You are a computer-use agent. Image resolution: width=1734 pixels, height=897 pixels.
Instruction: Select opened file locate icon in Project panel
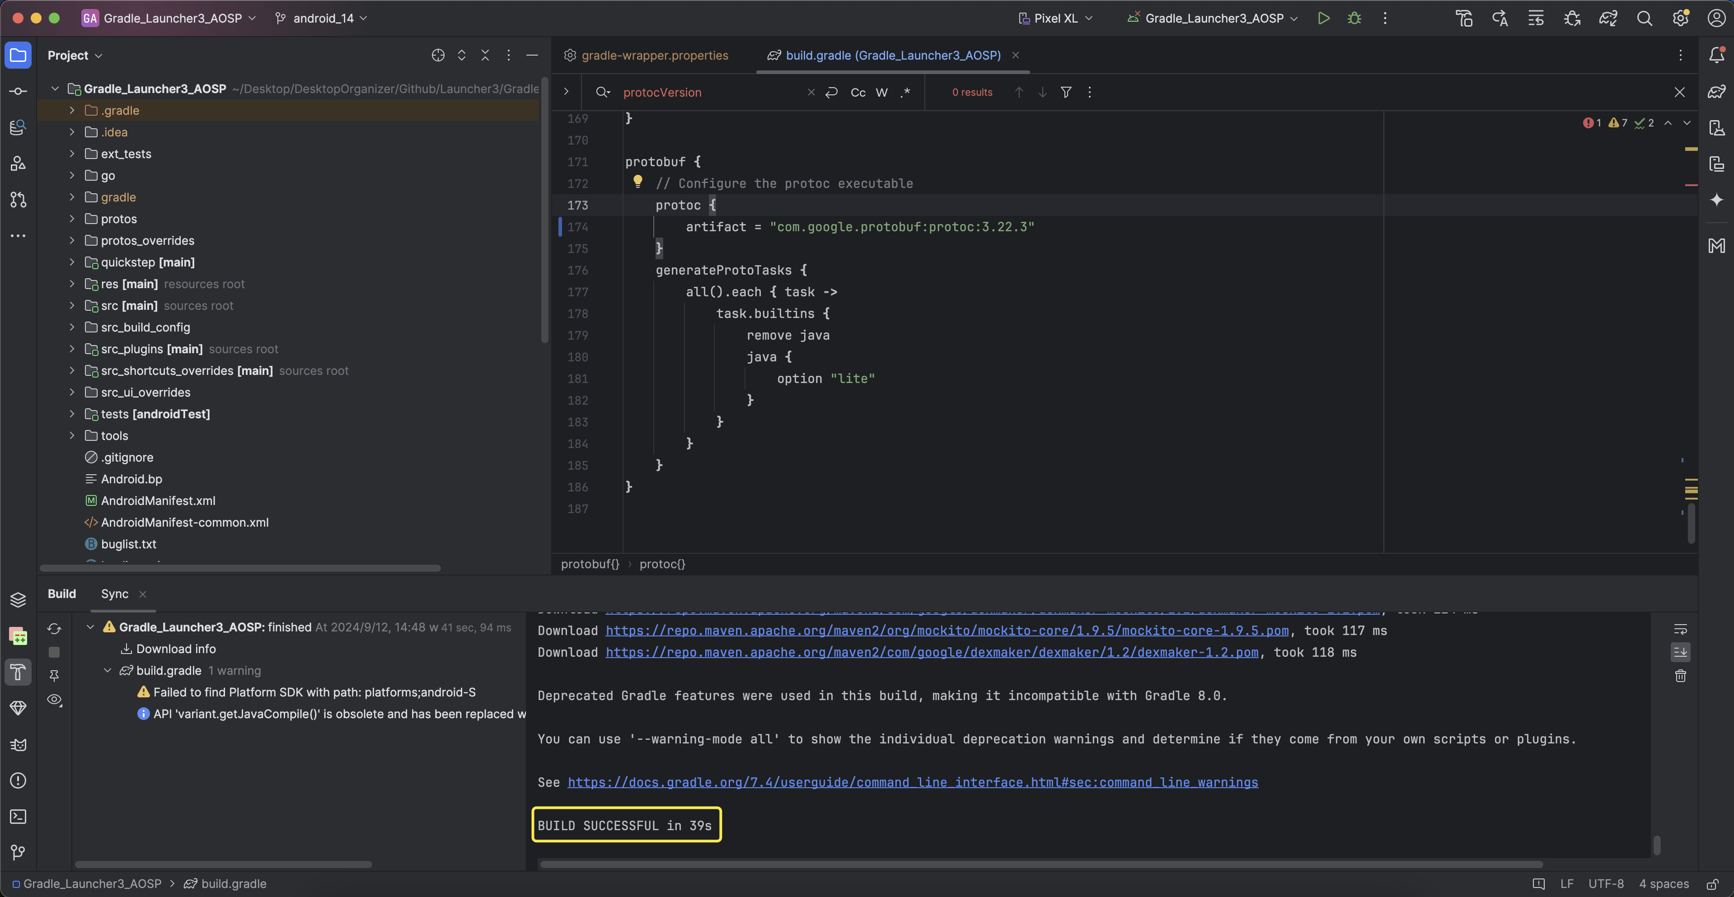(437, 55)
